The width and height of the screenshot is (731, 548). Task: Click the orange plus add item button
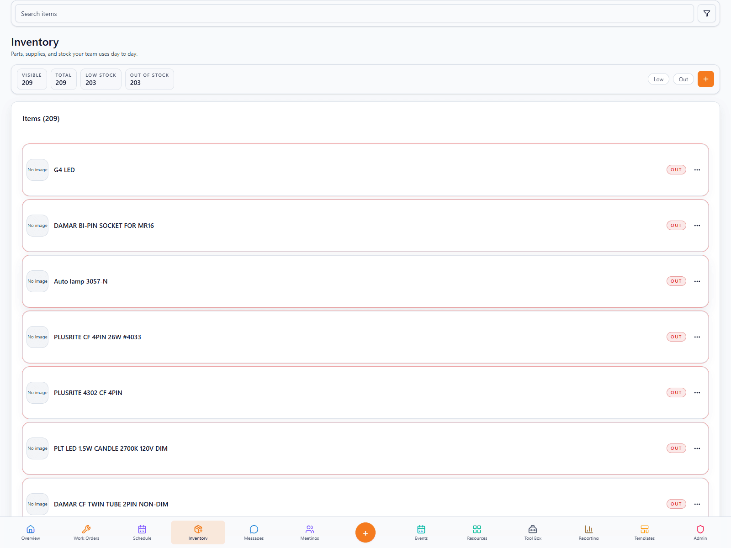tap(706, 79)
